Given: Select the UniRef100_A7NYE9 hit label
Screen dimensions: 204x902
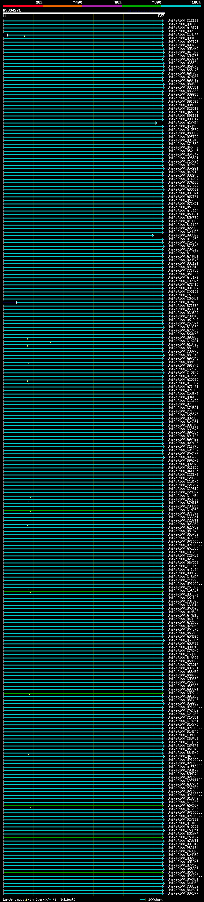Looking at the screenshot, I should click(183, 302).
